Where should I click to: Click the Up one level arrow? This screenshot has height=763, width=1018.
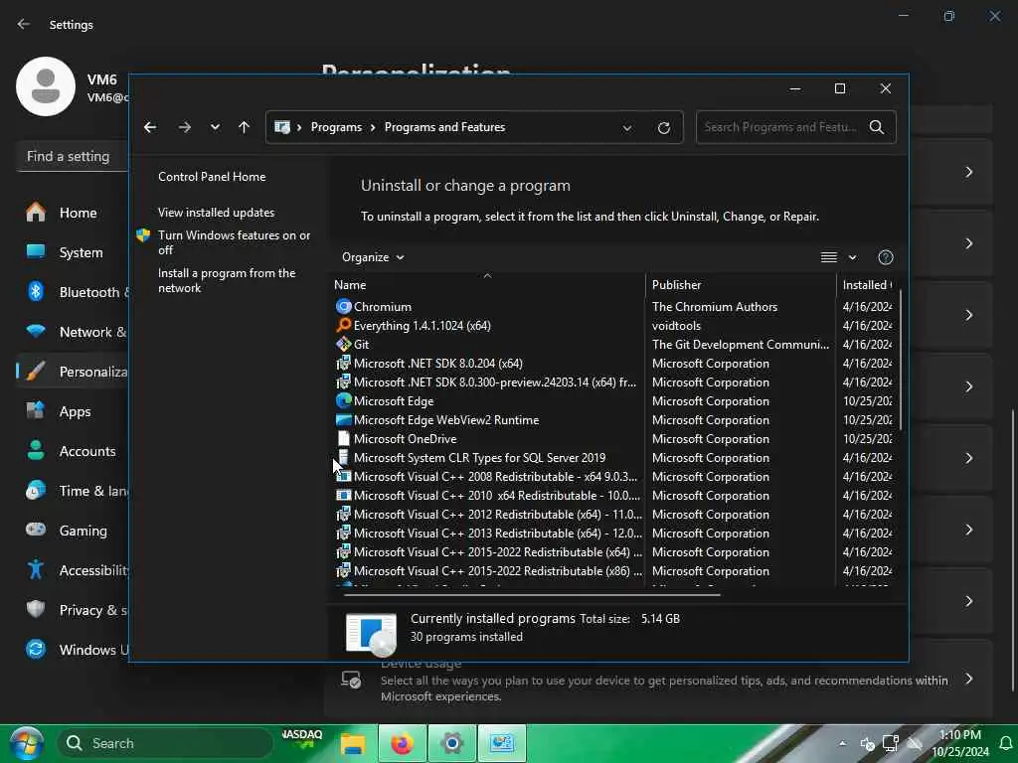point(245,127)
